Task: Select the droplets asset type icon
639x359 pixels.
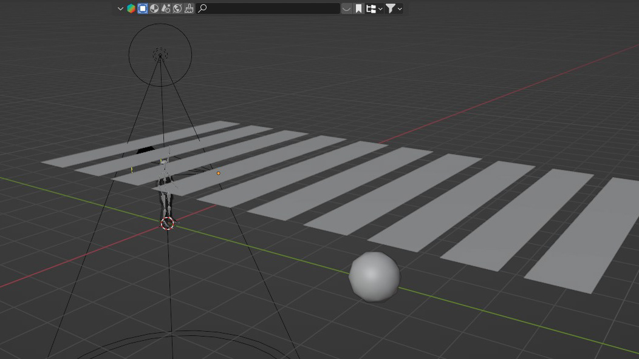Action: pyautogui.click(x=166, y=8)
